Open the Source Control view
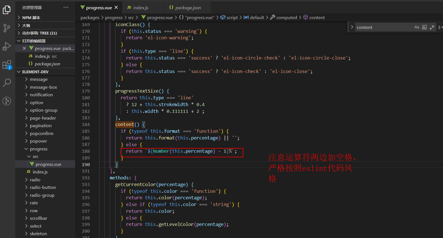 pos(7,28)
